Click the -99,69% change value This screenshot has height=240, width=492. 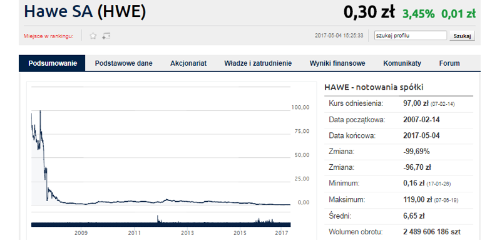416,152
